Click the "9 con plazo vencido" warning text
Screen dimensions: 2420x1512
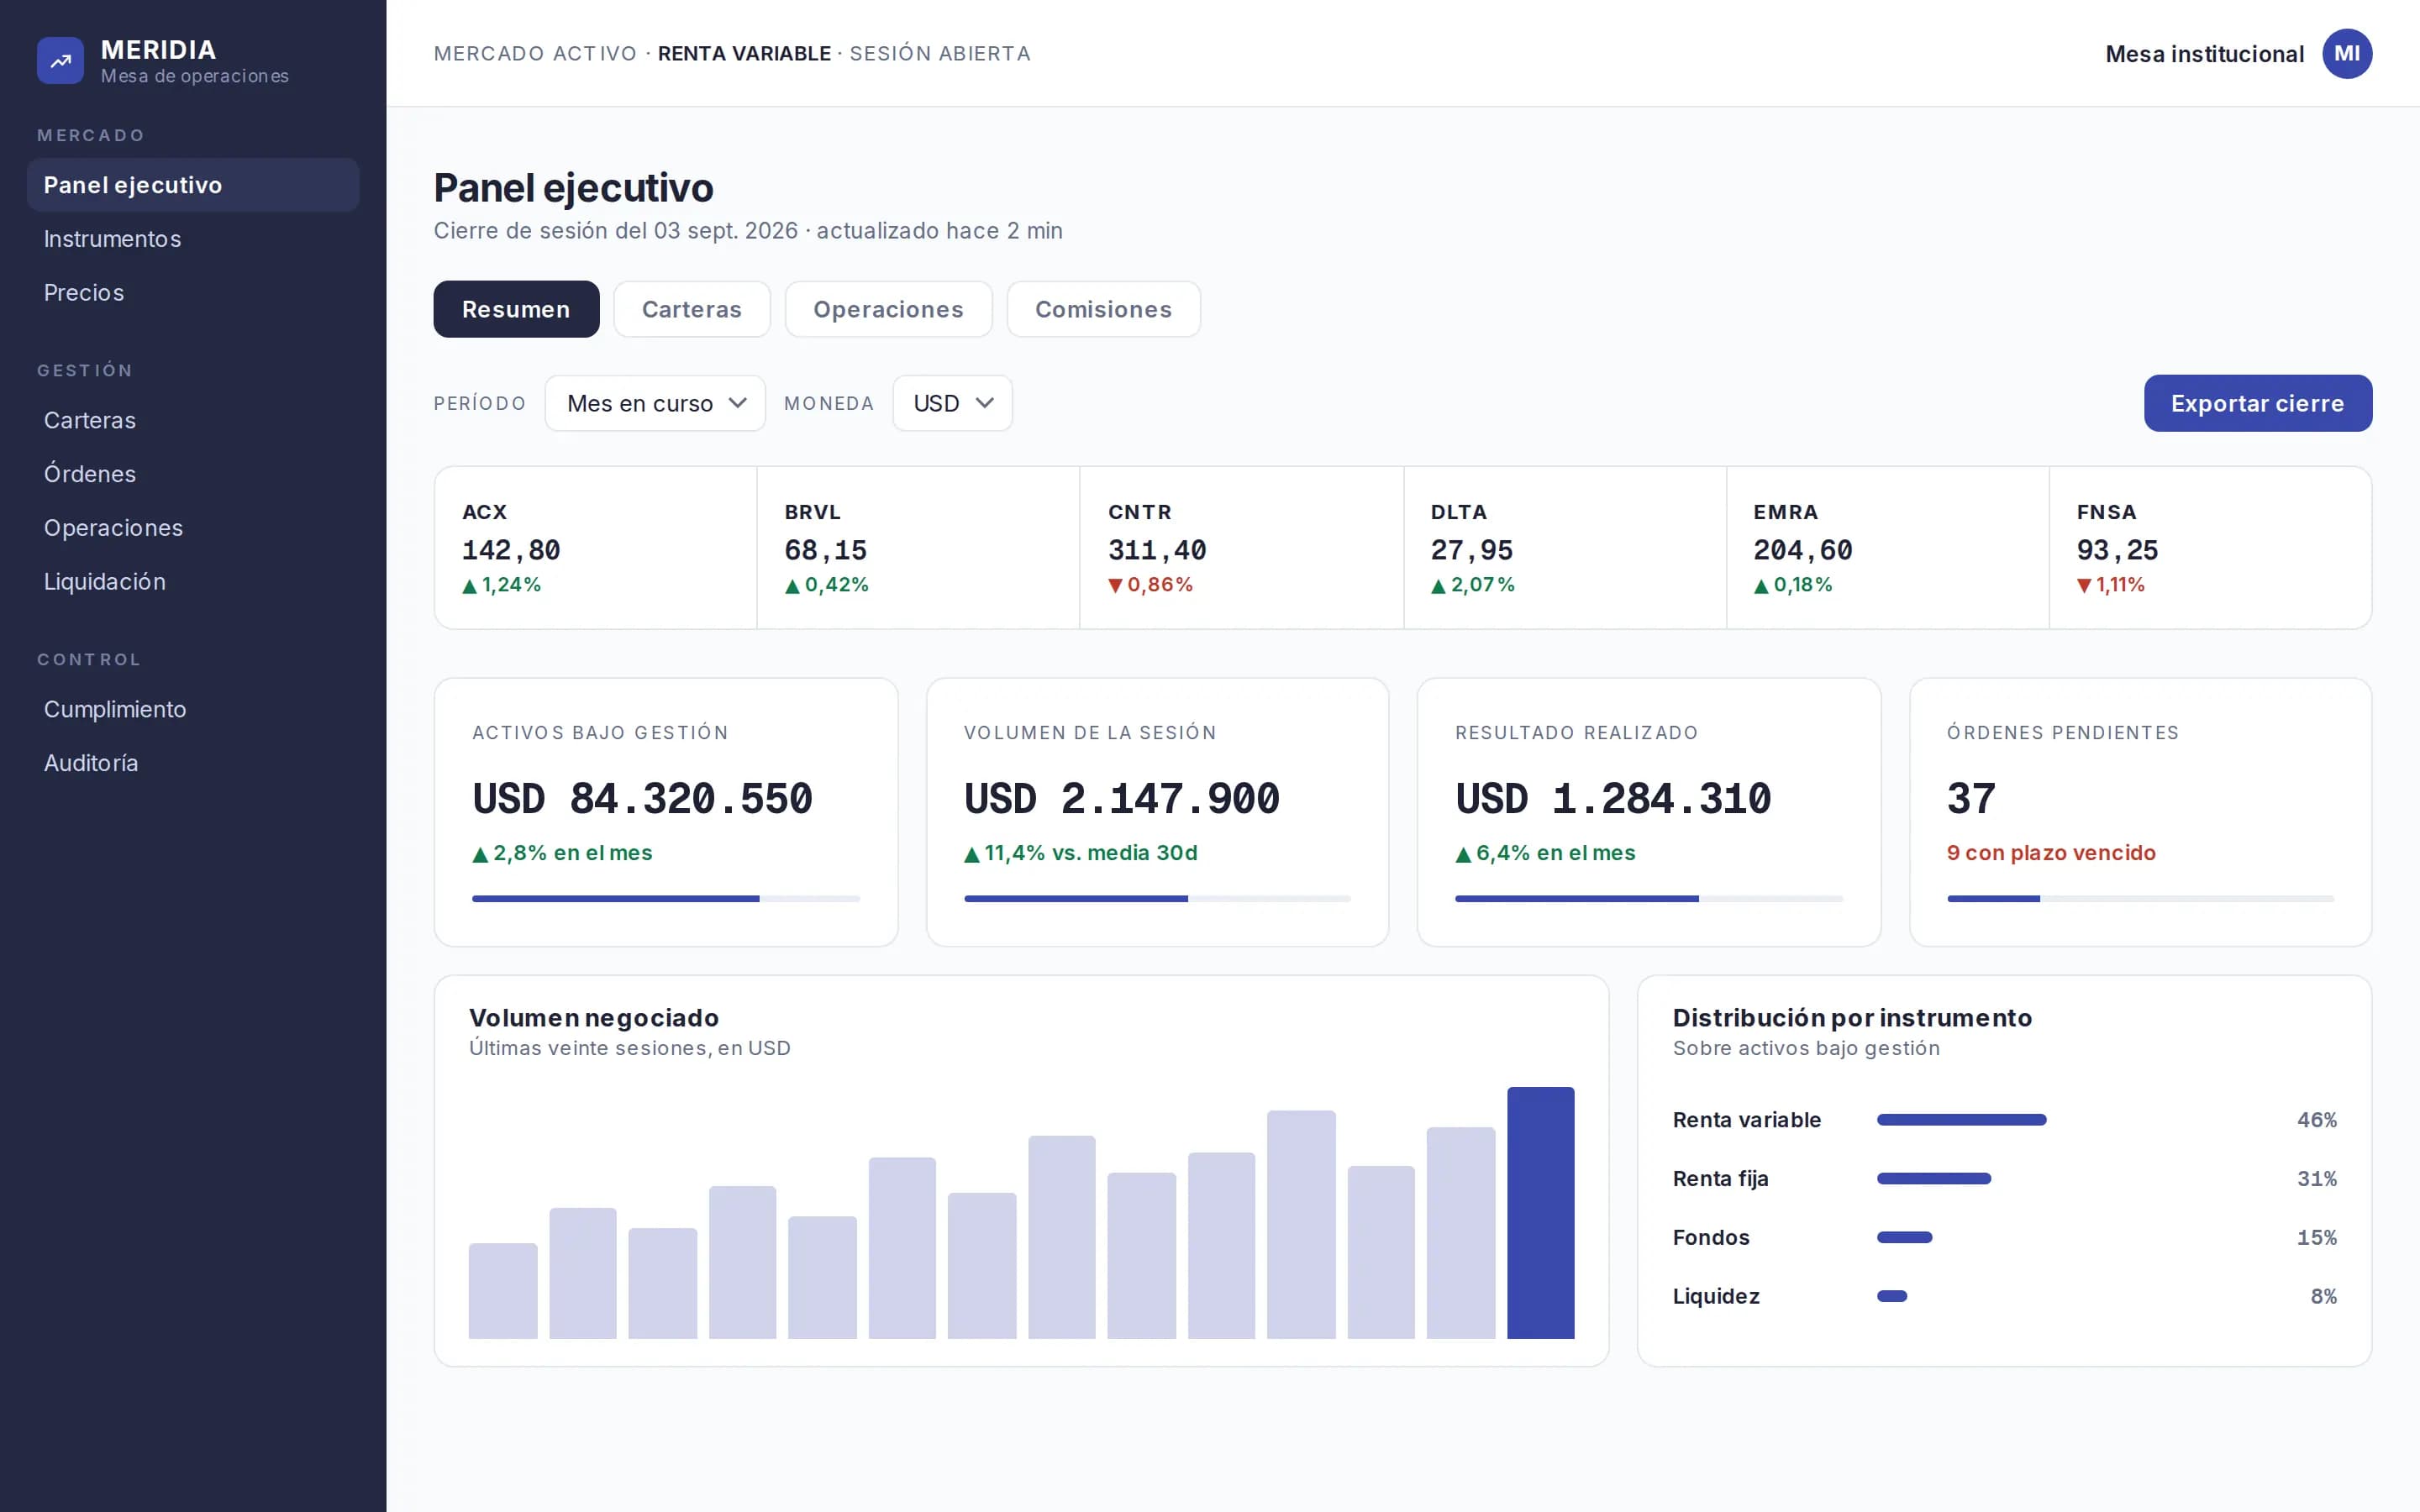[2051, 853]
